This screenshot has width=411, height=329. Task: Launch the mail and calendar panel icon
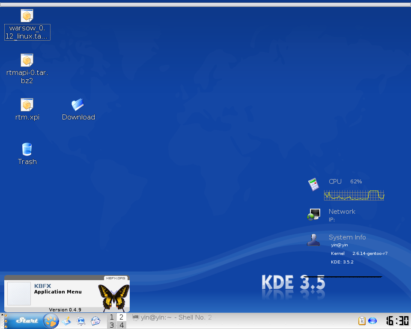[x=95, y=321]
